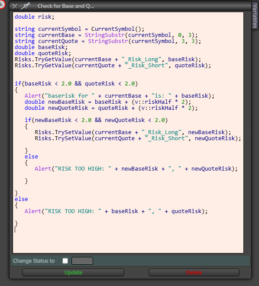259x286 pixels.
Task: Open the Variables side tab
Action: [x=255, y=16]
